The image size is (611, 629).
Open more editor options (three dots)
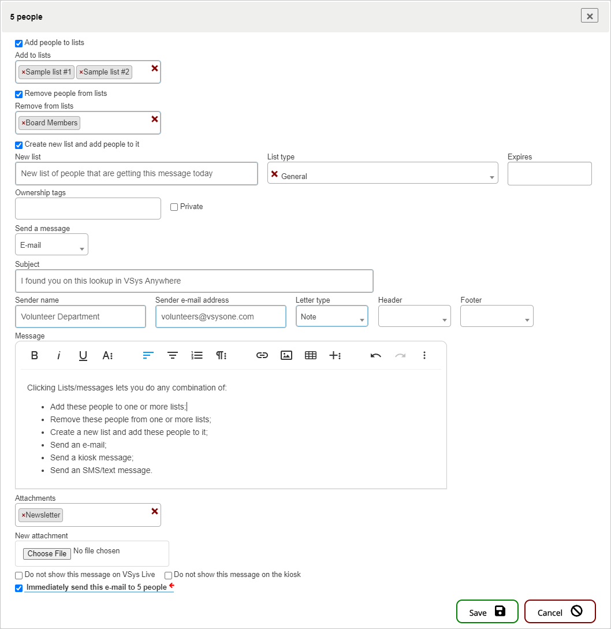(424, 355)
